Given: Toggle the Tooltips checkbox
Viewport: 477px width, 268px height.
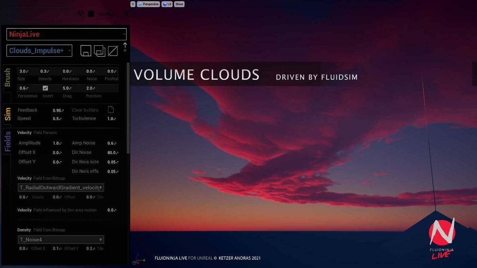Looking at the screenshot, I should pos(91,14).
